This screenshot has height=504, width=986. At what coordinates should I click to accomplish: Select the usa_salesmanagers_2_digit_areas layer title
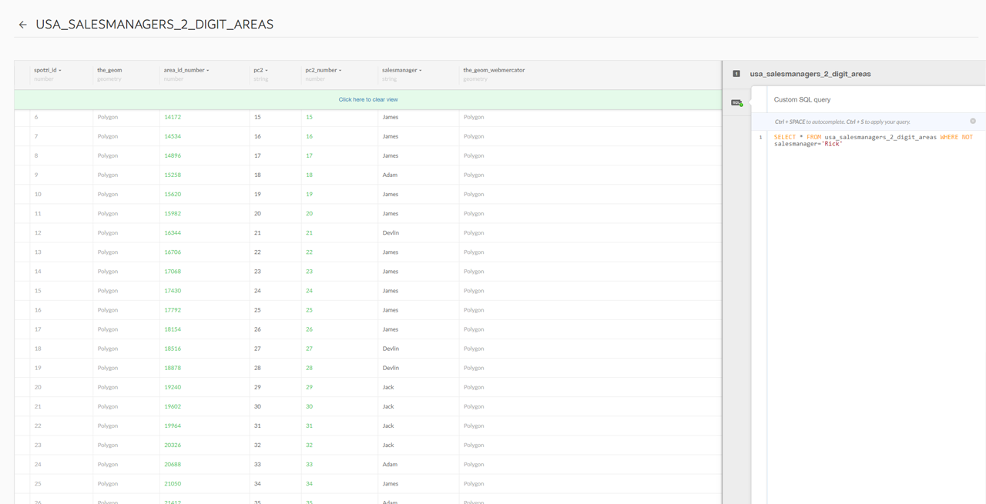(x=810, y=74)
